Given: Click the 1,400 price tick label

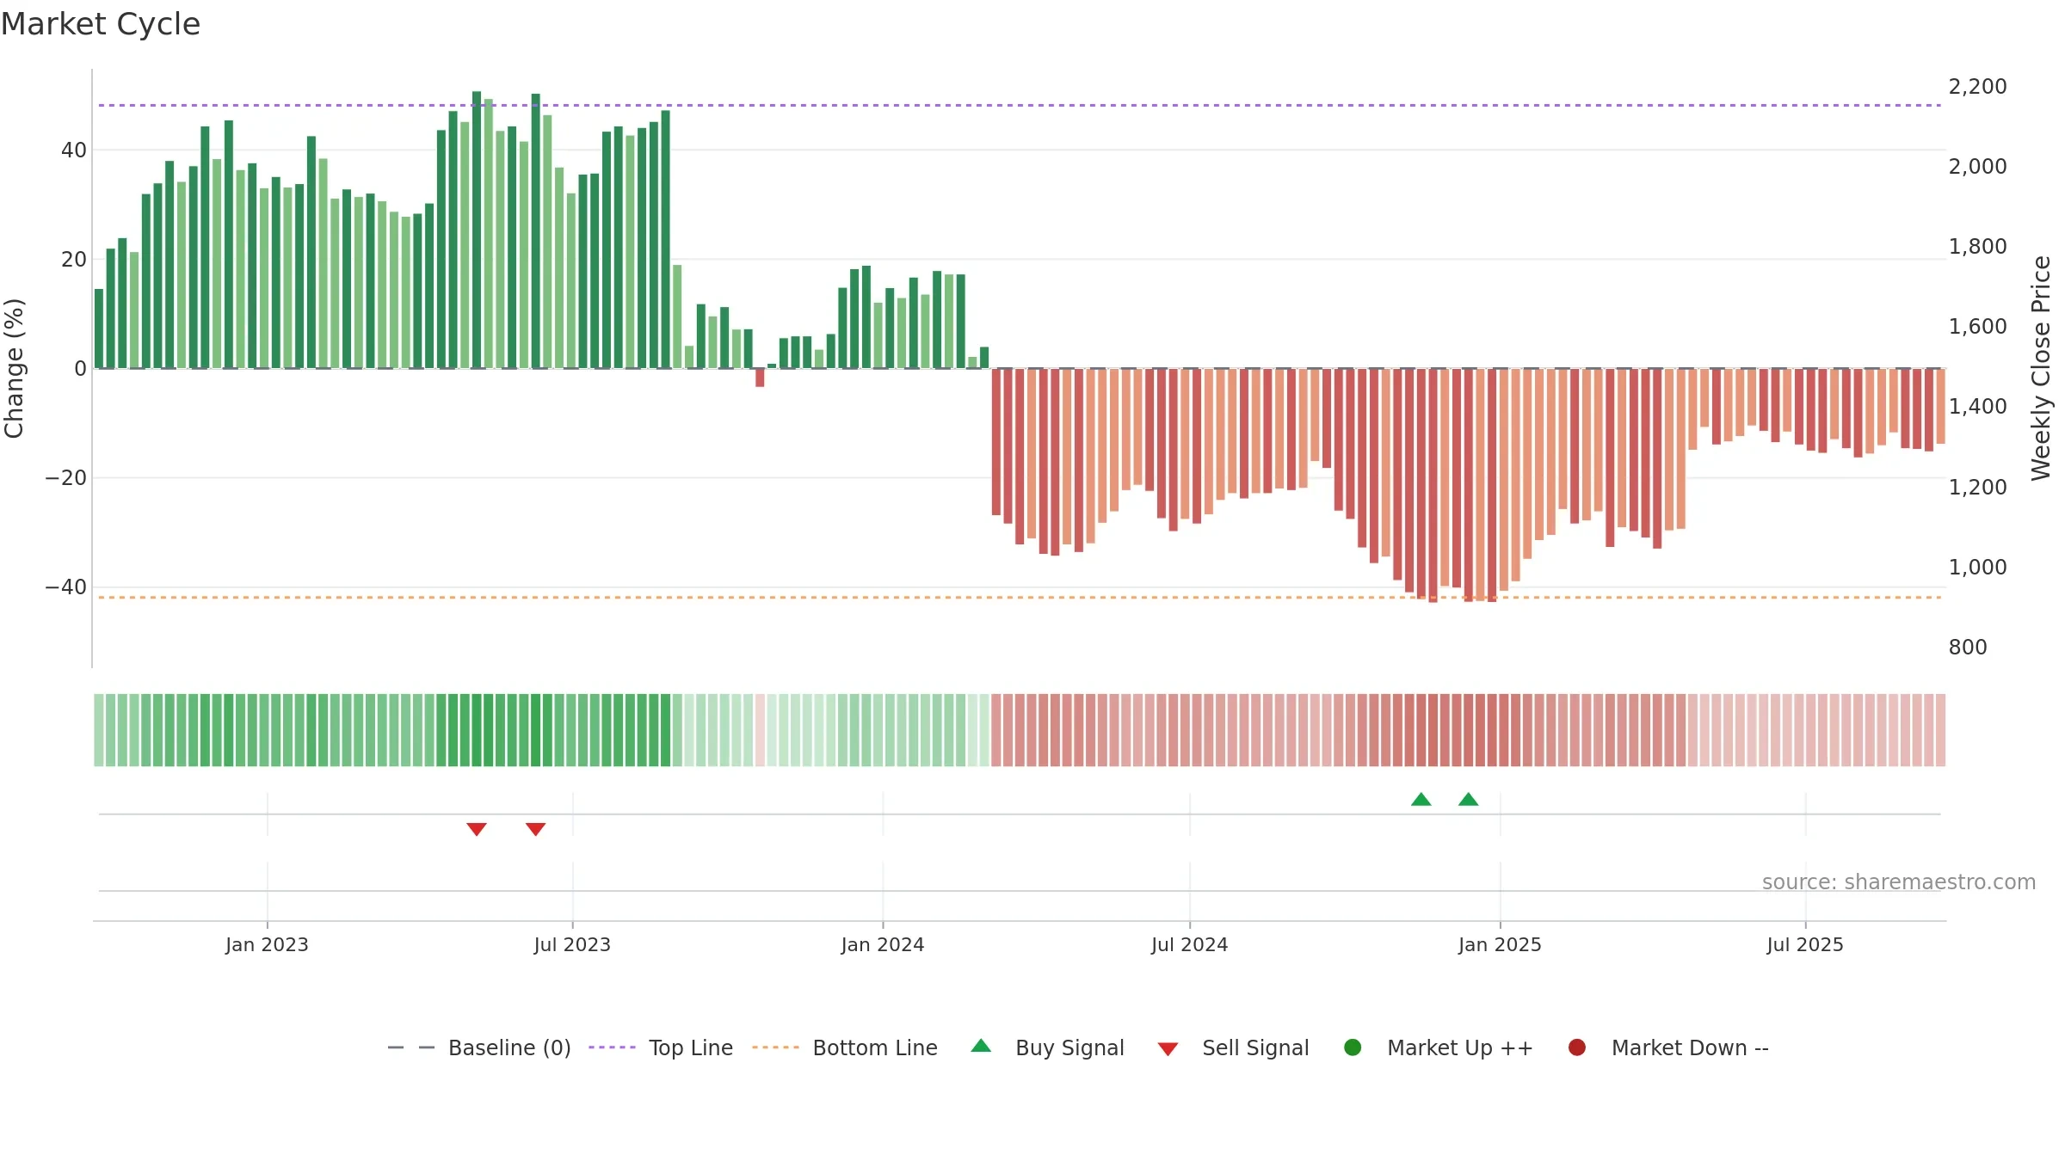Looking at the screenshot, I should pos(1977,406).
